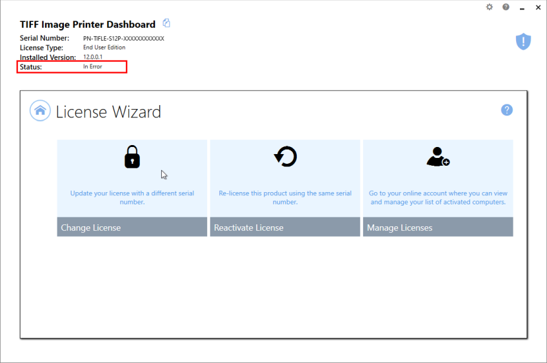Click 'Update your license with a different serial number' text
Viewport: 547px width, 363px height.
[132, 197]
